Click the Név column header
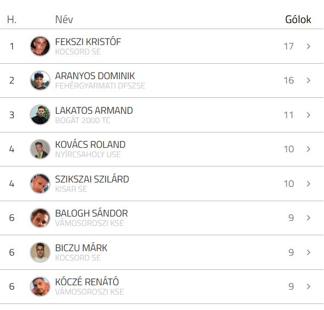The height and width of the screenshot is (310, 324). point(64,20)
